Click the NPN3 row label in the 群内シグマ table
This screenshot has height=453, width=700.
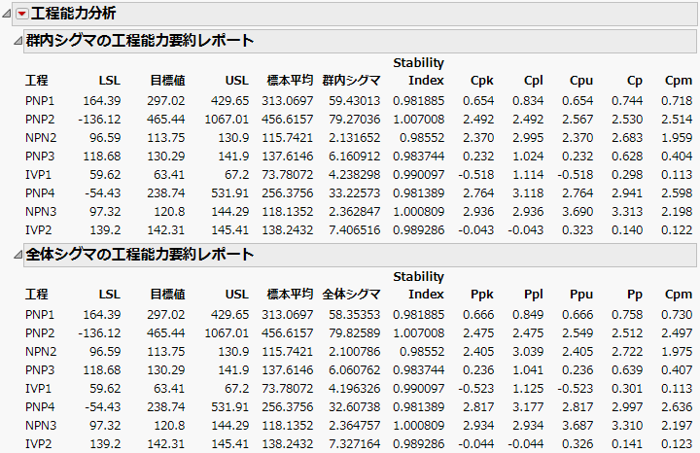pos(42,211)
